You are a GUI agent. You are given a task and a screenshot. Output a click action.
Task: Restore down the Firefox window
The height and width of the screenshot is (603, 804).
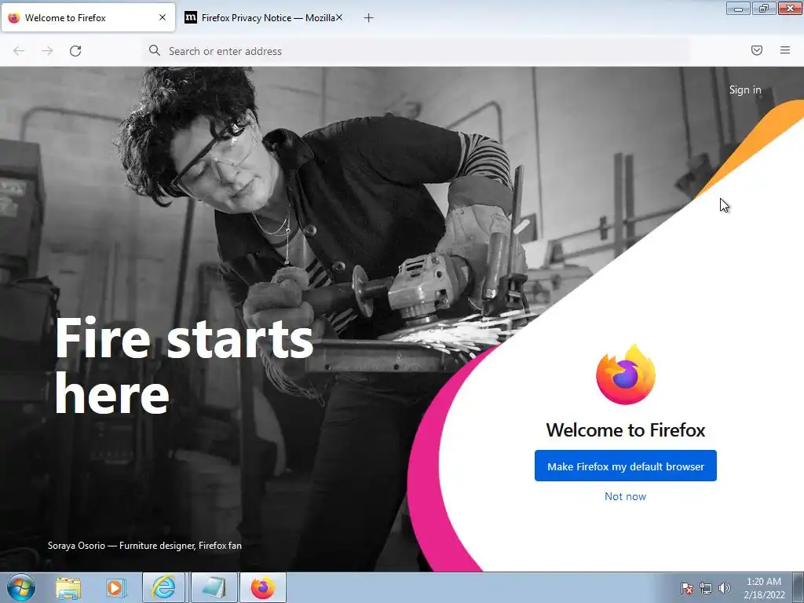click(764, 8)
